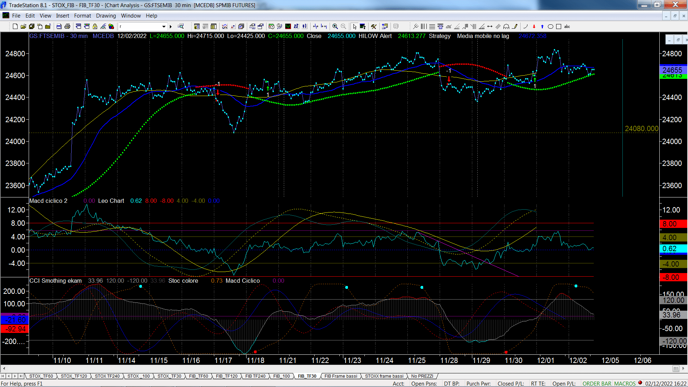The width and height of the screenshot is (688, 387).
Task: Switch to the STOXX frame bassi tab
Action: coord(384,376)
